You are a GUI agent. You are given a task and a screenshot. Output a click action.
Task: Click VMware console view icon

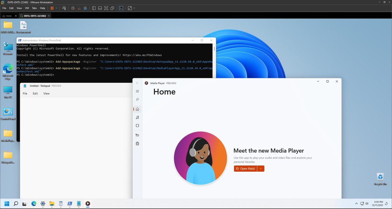pos(121,8)
